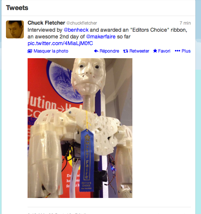Hide the photo via Masquer la photo
Viewport: 201px width, 214px height.
51,51
